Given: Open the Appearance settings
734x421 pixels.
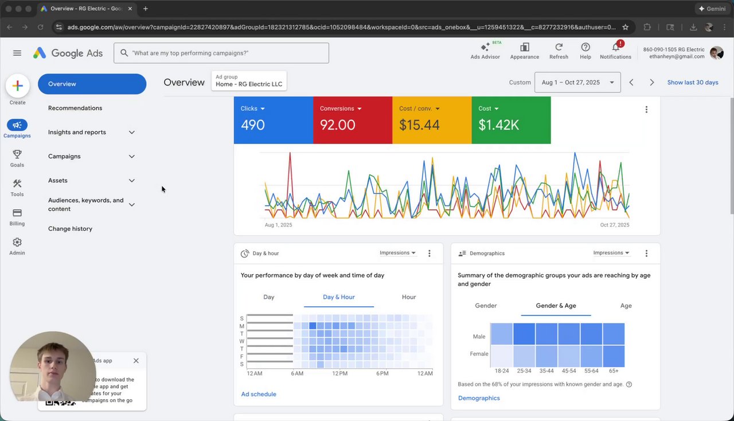Looking at the screenshot, I should tap(525, 50).
